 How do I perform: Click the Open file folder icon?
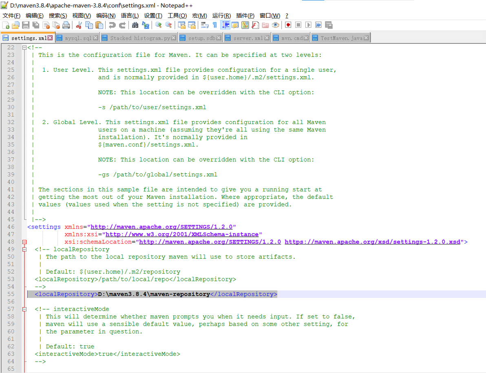click(15, 25)
